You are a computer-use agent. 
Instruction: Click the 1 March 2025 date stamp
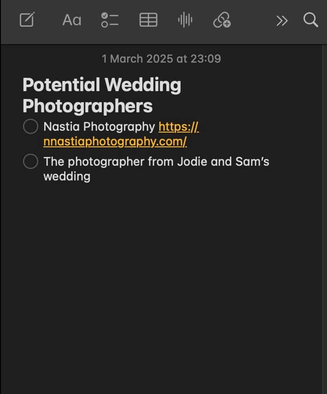tap(161, 59)
